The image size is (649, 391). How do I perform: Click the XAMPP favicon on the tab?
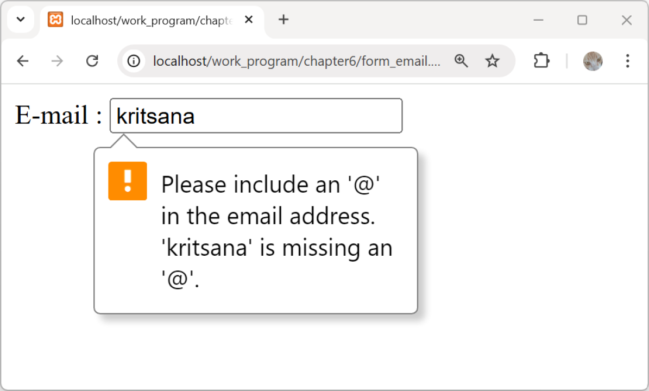(x=55, y=20)
